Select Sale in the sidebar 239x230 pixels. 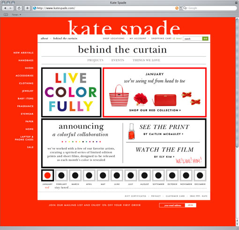pos(30,147)
